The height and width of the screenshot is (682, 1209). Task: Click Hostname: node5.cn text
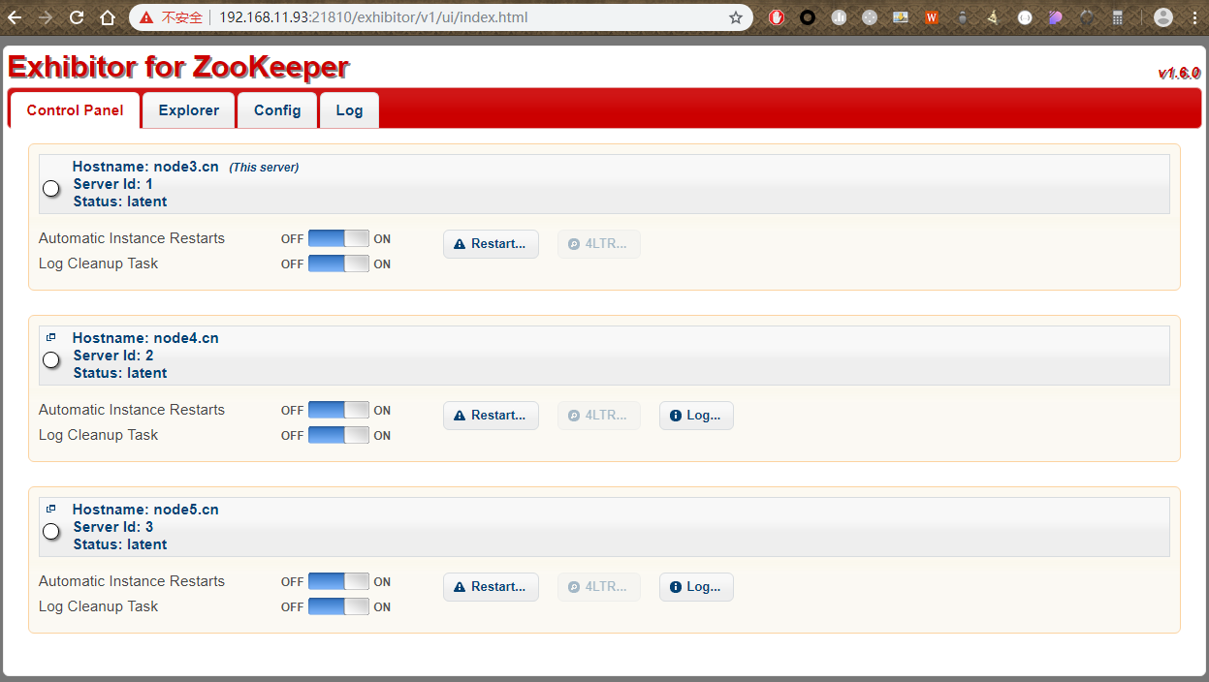pyautogui.click(x=145, y=510)
